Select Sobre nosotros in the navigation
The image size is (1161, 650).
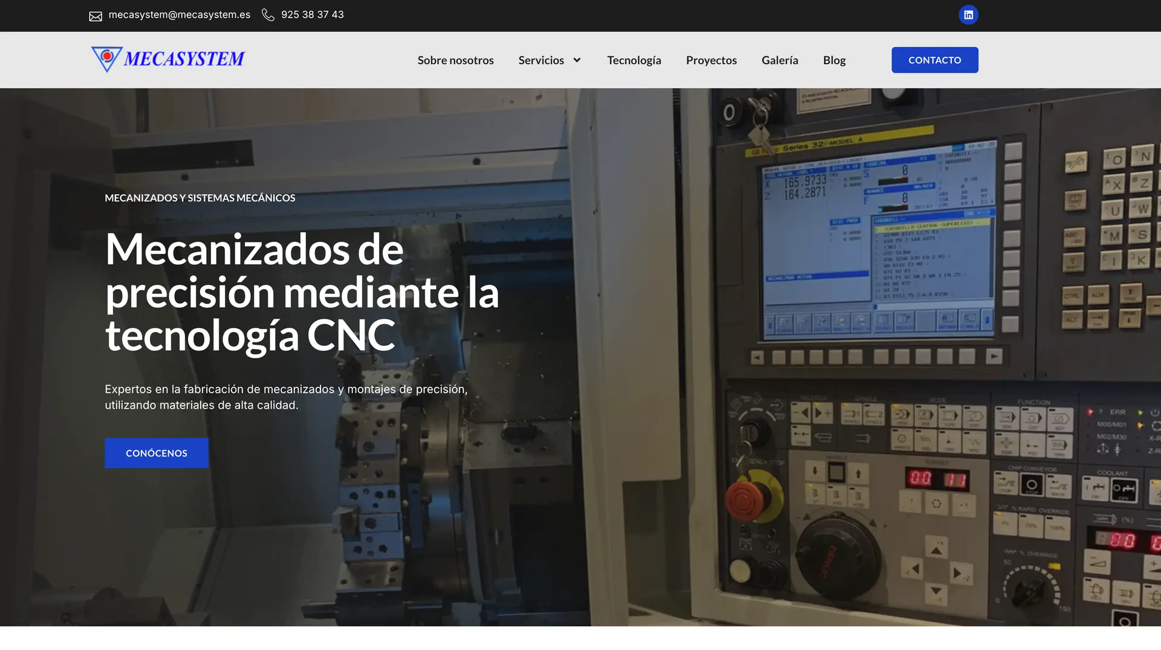pyautogui.click(x=455, y=60)
